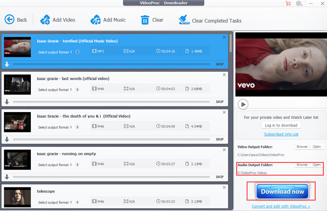
Task: Click the progress bar of 'last words' task
Action: coord(111,102)
